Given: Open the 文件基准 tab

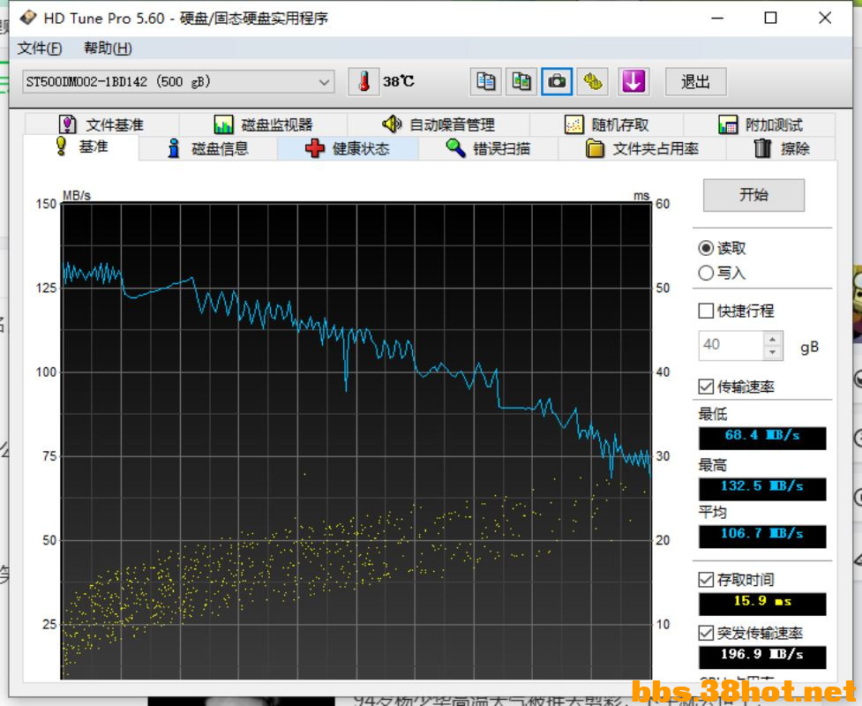Looking at the screenshot, I should [x=101, y=124].
